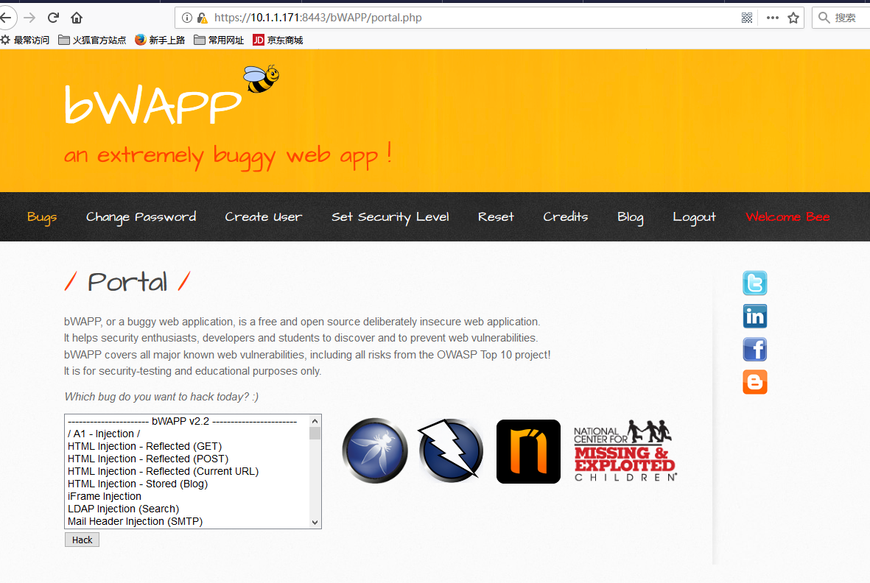870x583 pixels.
Task: Open the Facebook icon in sidebar
Action: (754, 350)
